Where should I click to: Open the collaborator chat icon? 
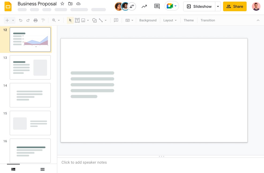click(x=132, y=7)
